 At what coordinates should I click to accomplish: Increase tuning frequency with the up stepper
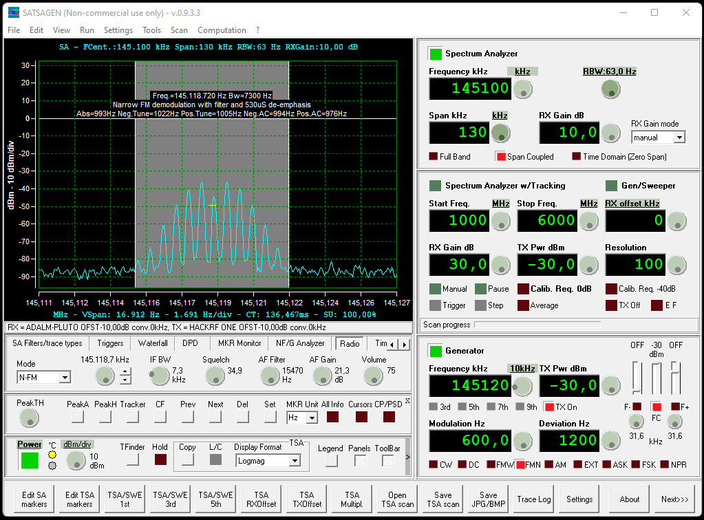click(x=126, y=371)
